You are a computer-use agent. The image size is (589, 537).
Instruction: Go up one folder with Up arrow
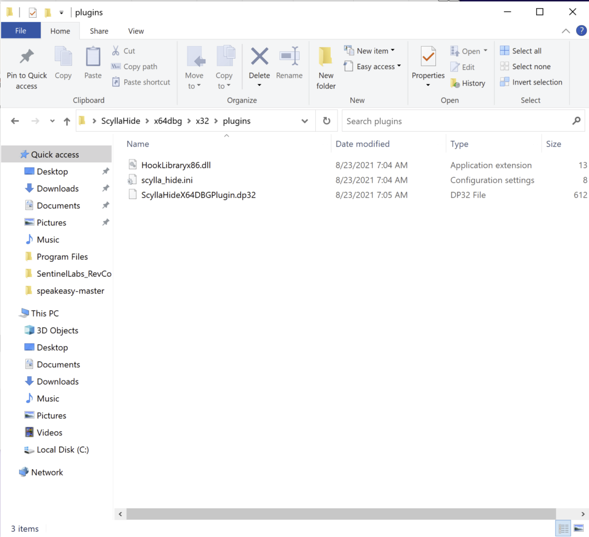[67, 121]
